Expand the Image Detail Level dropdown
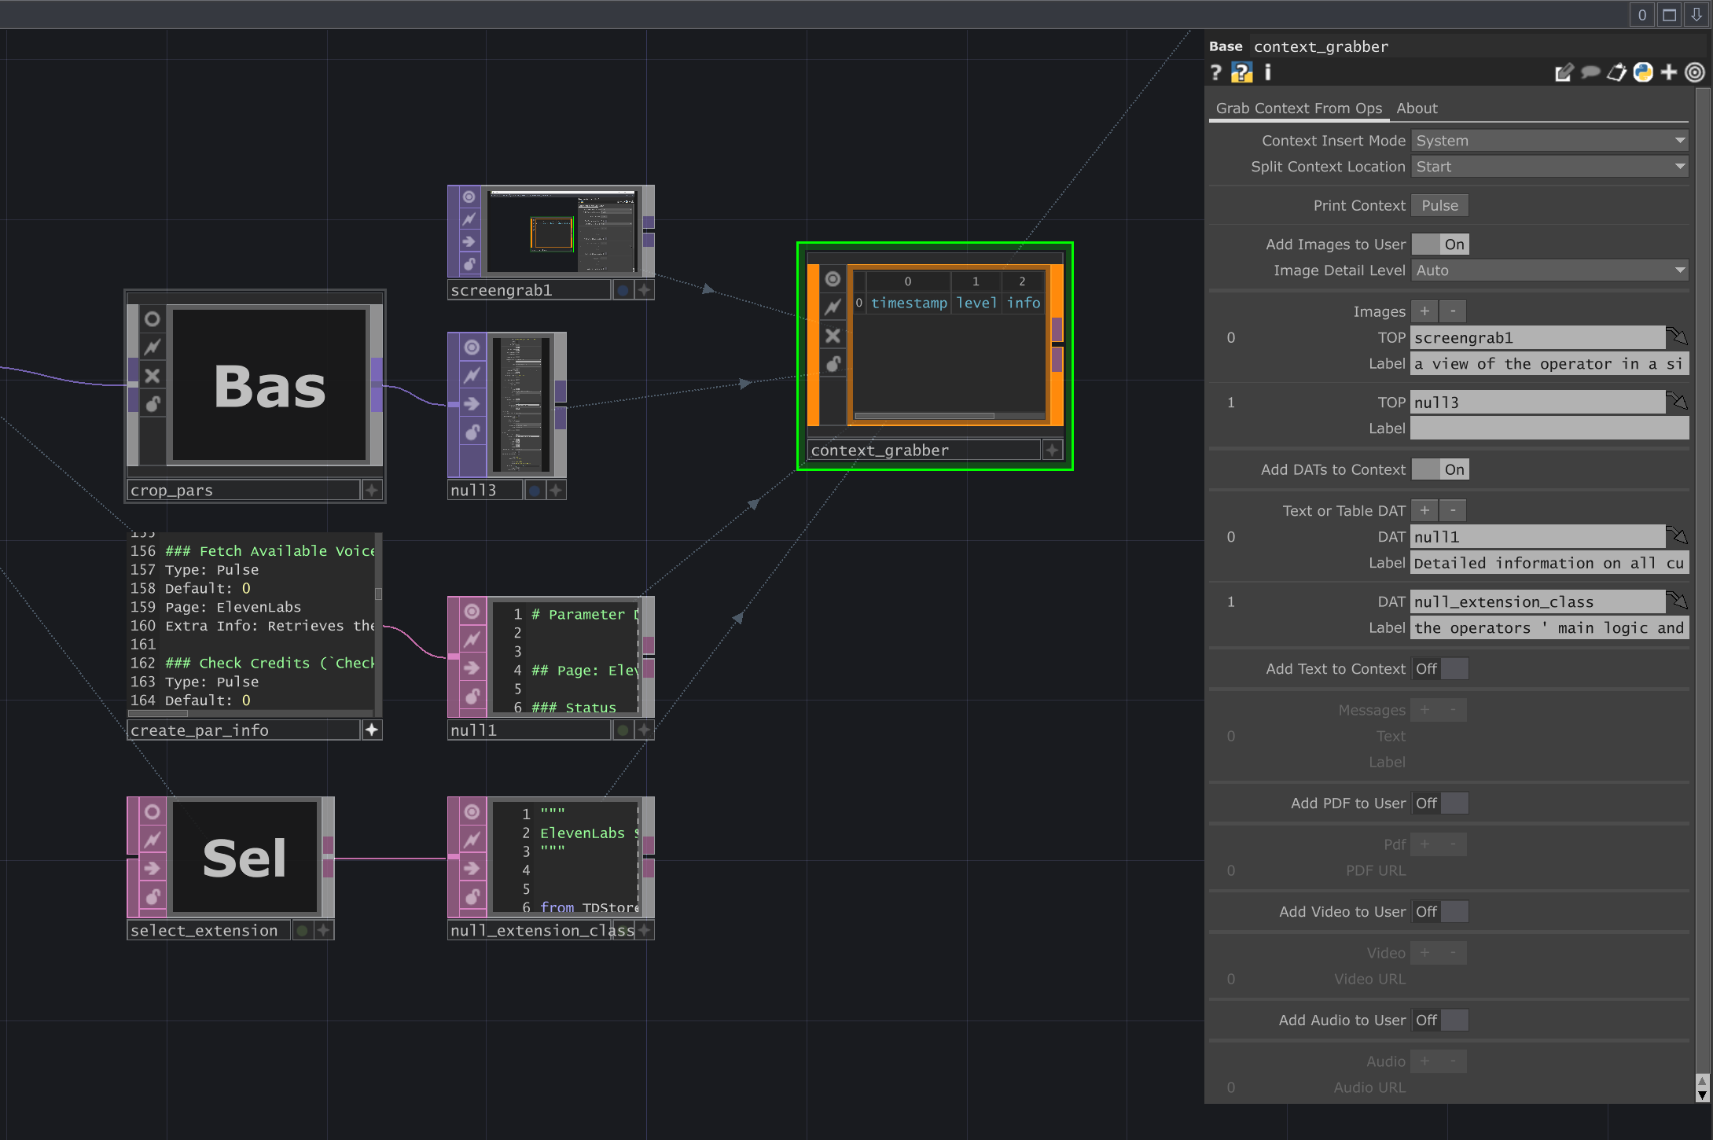 pyautogui.click(x=1679, y=270)
